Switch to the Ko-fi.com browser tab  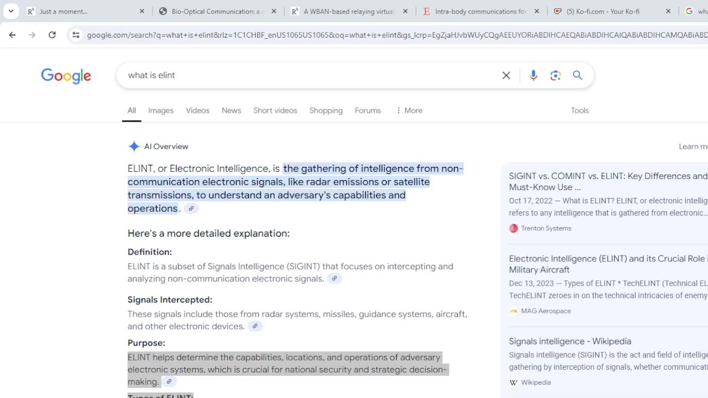(x=603, y=11)
